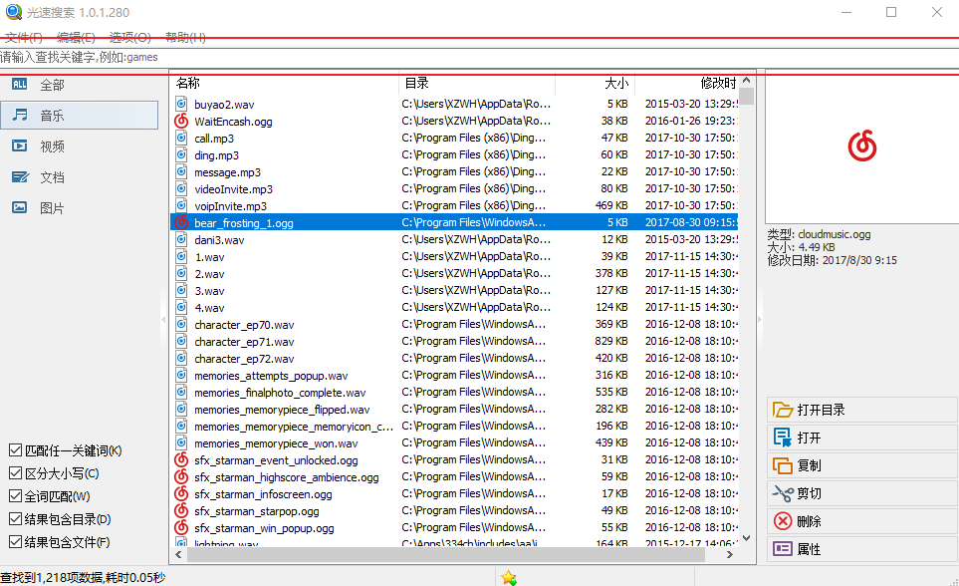959x586 pixels.
Task: Disable the case sensitive checkbox
Action: [x=15, y=473]
